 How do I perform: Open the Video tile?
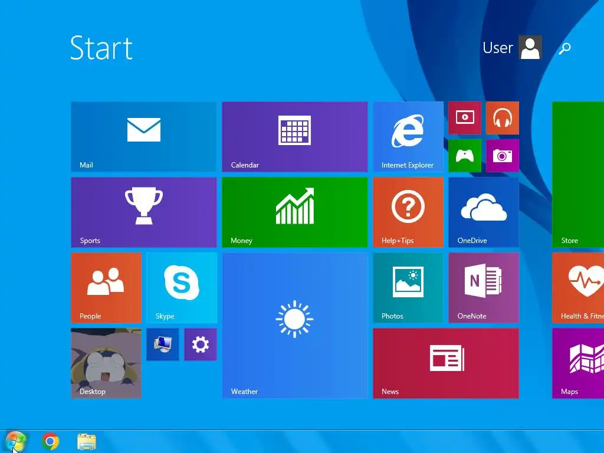[x=465, y=118]
